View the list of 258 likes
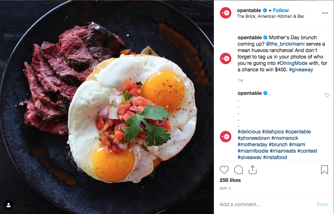This screenshot has height=214, width=334. (230, 180)
